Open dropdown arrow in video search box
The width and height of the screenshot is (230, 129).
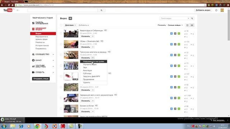tap(188, 18)
